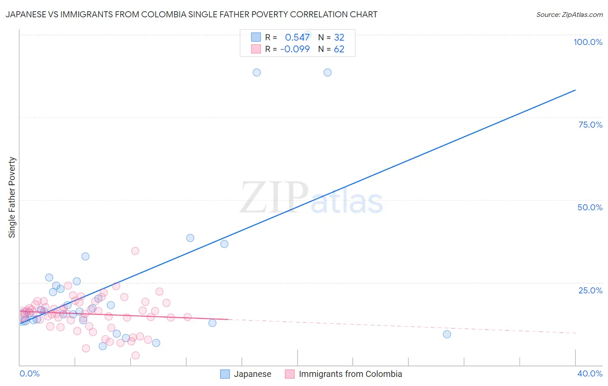The height and width of the screenshot is (386, 608).
Task: Click the pink outlier point near 34% poverty
Action: tap(135, 251)
